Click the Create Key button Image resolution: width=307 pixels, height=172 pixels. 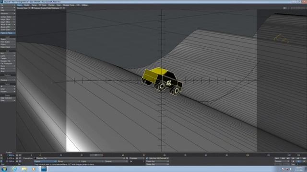[x=157, y=161]
